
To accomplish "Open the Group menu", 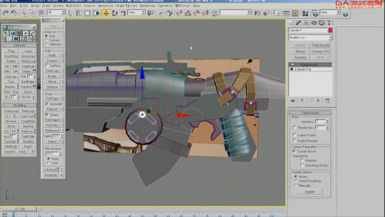I will point(35,6).
